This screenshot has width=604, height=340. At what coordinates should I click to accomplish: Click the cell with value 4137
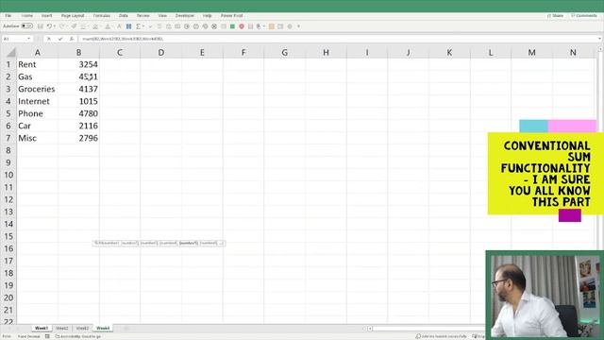78,89
